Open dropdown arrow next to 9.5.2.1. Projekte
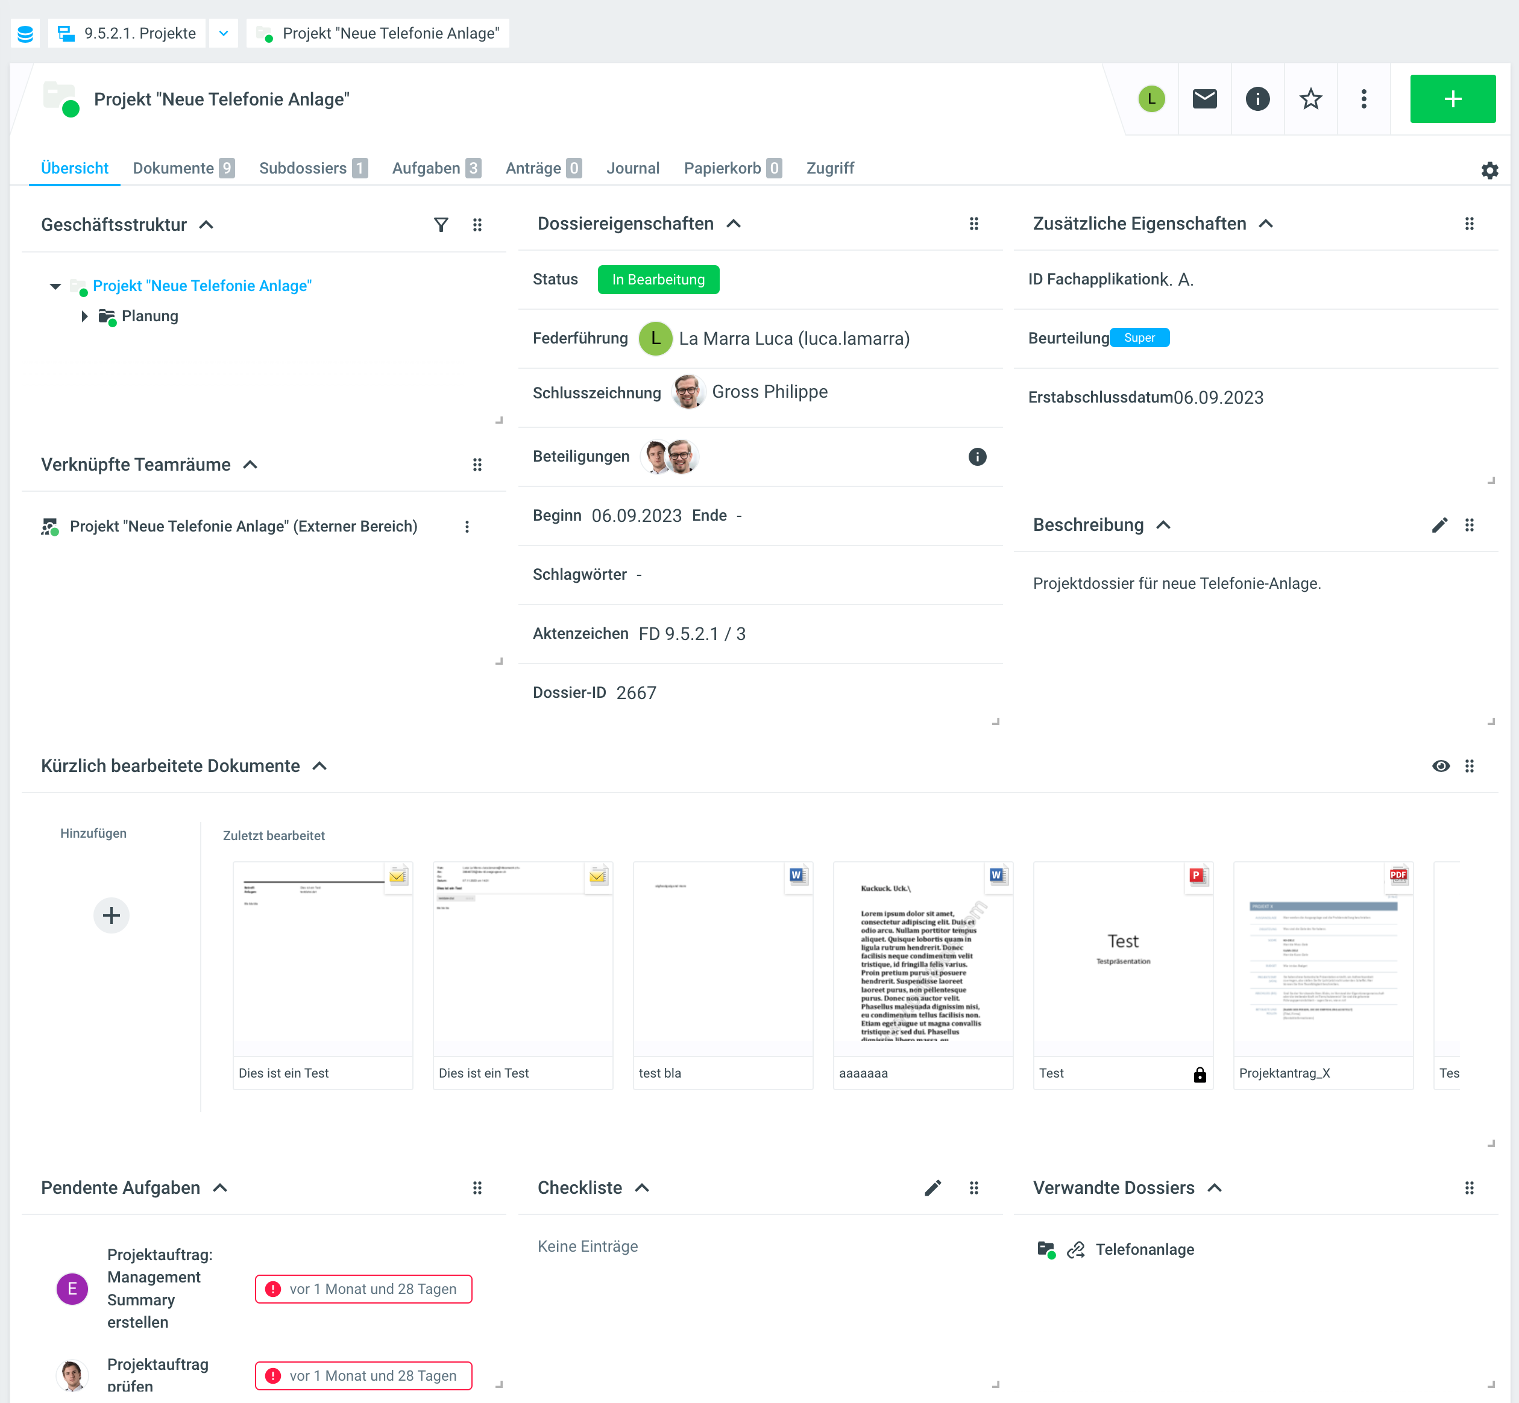The width and height of the screenshot is (1519, 1403). 223,33
